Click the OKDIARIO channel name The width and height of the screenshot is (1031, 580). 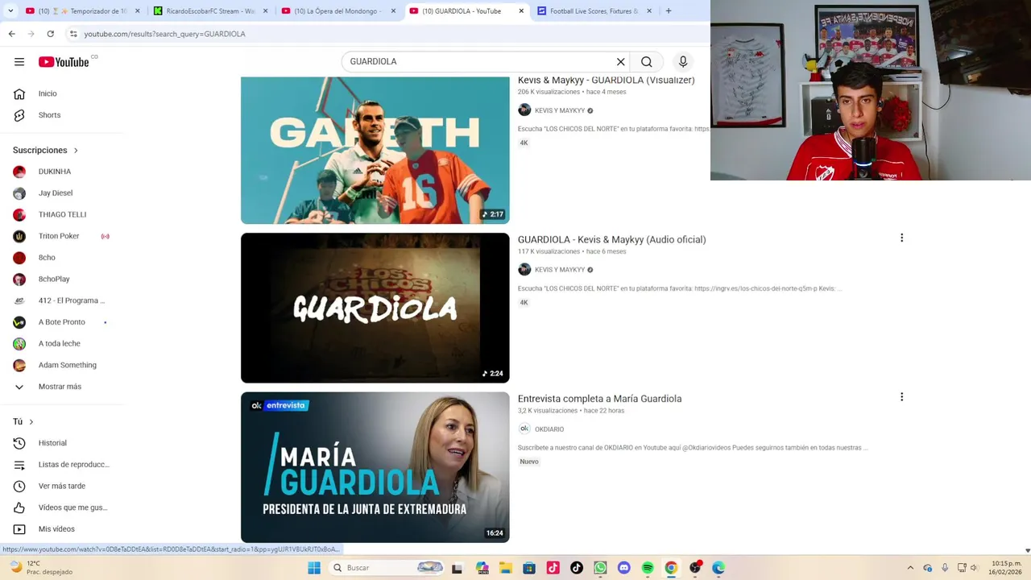pos(549,429)
